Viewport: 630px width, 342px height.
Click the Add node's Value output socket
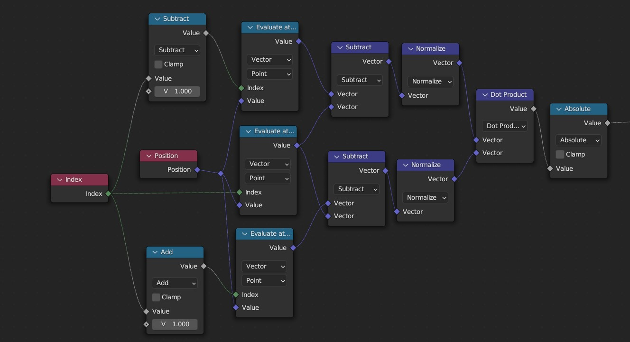point(204,266)
